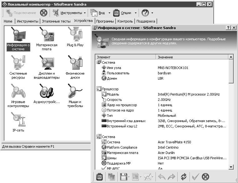Click the red cancel icon in bottom toolbar

click(x=205, y=177)
